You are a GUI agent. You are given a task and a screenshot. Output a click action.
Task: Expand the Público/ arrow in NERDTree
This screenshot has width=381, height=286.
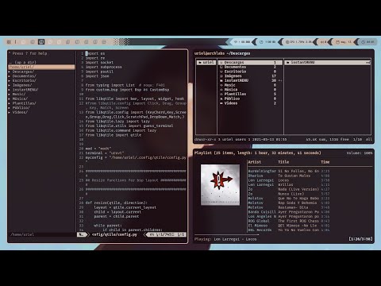click(10, 107)
